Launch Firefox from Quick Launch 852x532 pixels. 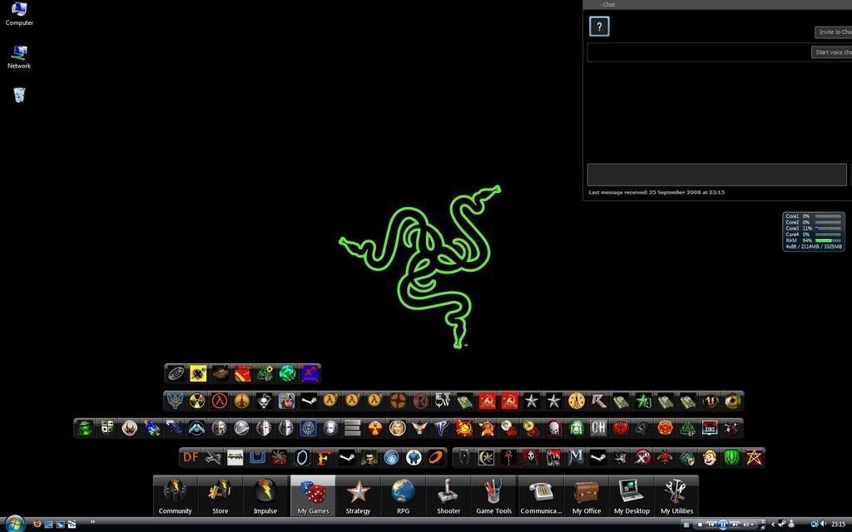coord(37,525)
